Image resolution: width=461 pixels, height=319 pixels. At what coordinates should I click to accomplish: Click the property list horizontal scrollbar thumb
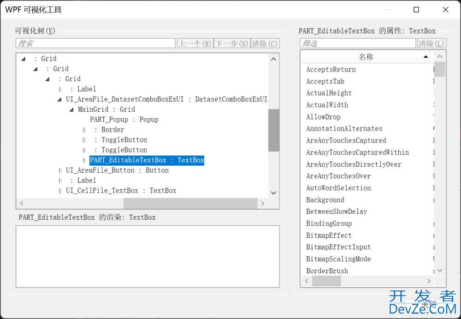(326, 281)
